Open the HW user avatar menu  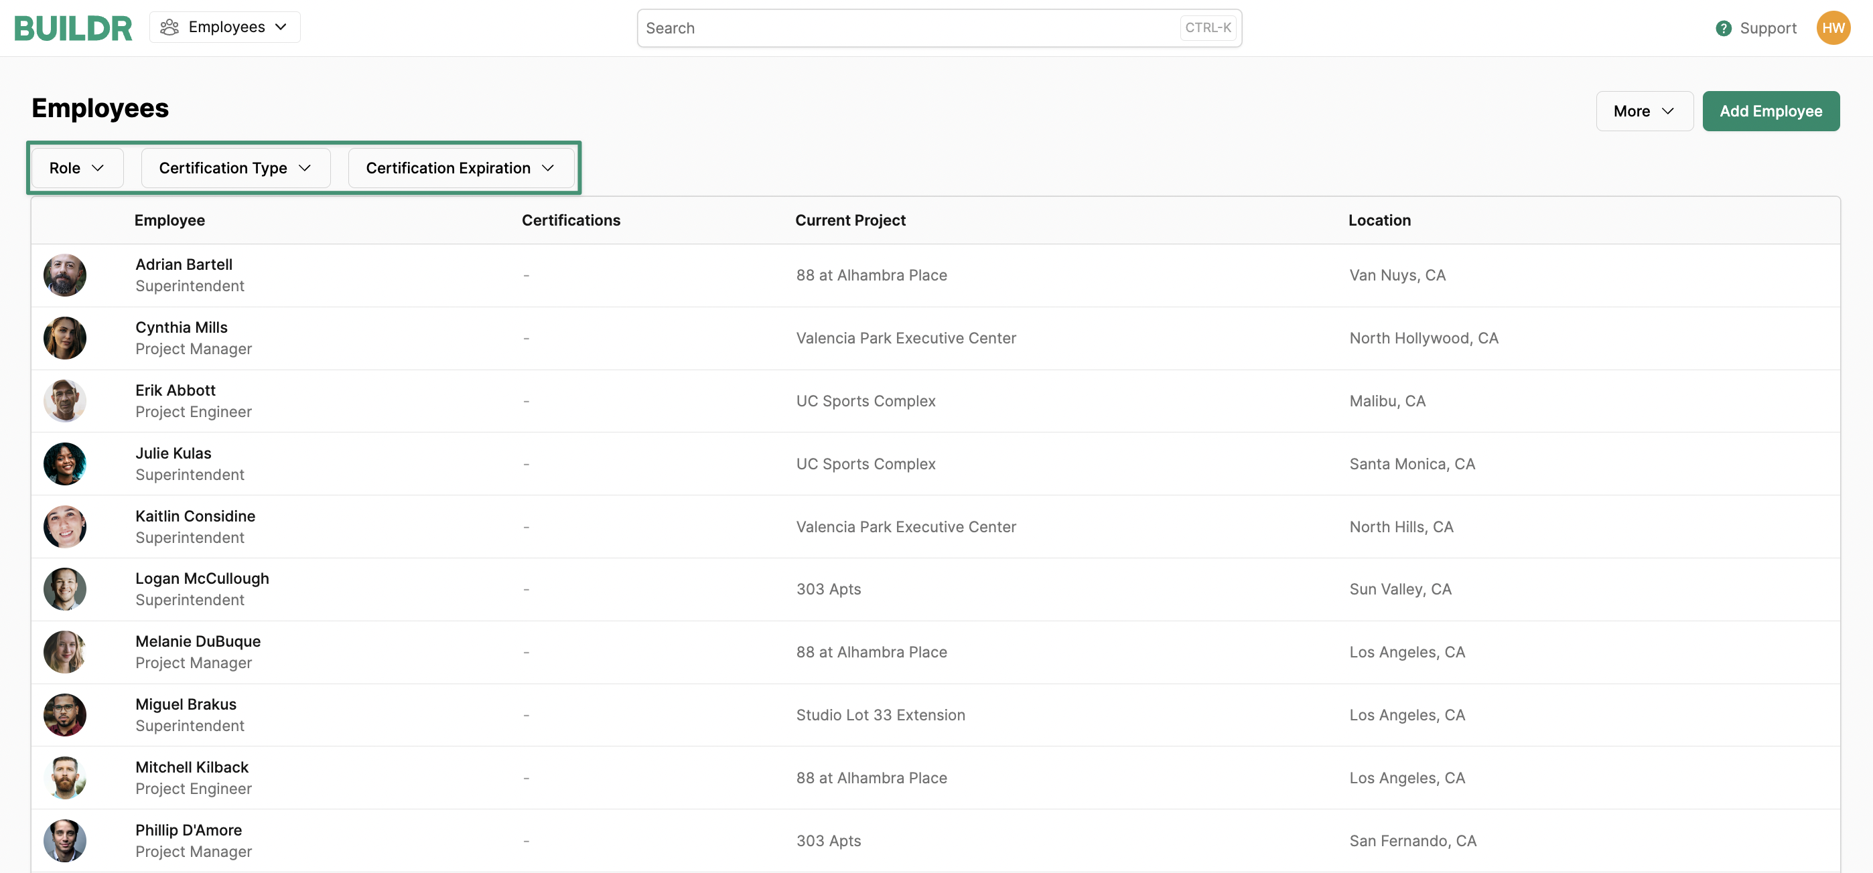1832,27
